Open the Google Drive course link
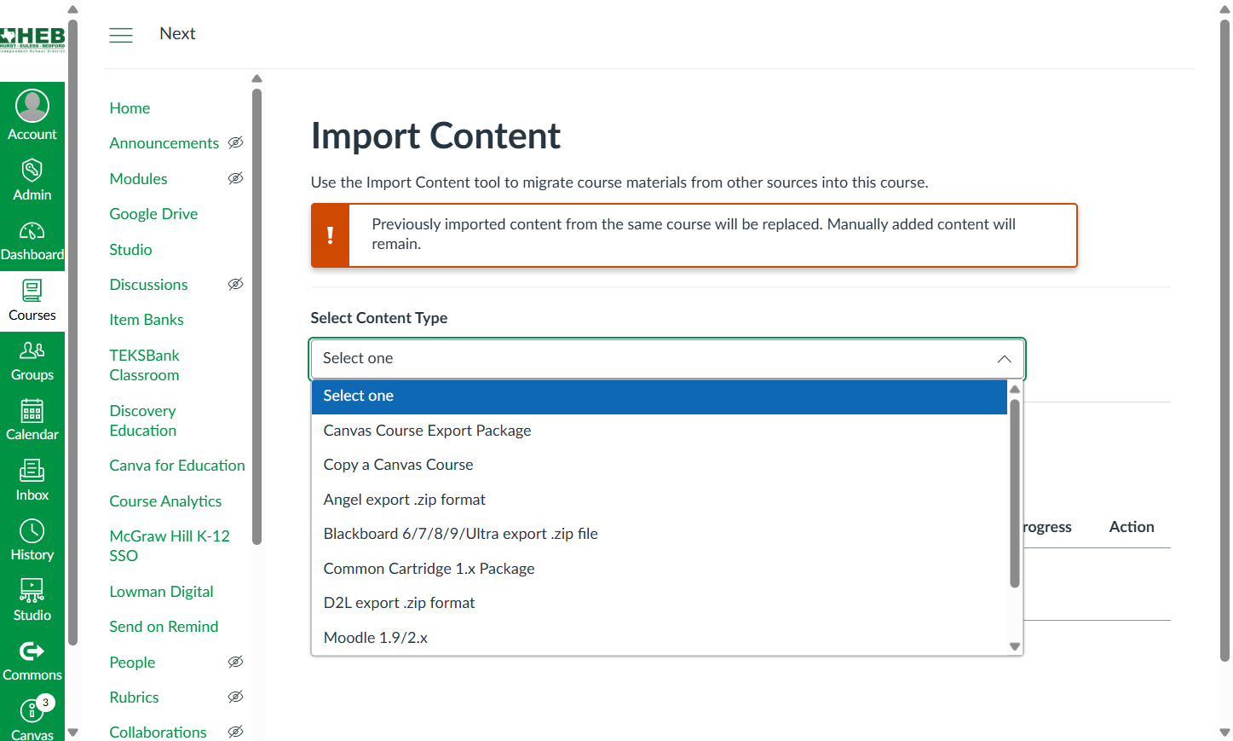 (x=153, y=214)
